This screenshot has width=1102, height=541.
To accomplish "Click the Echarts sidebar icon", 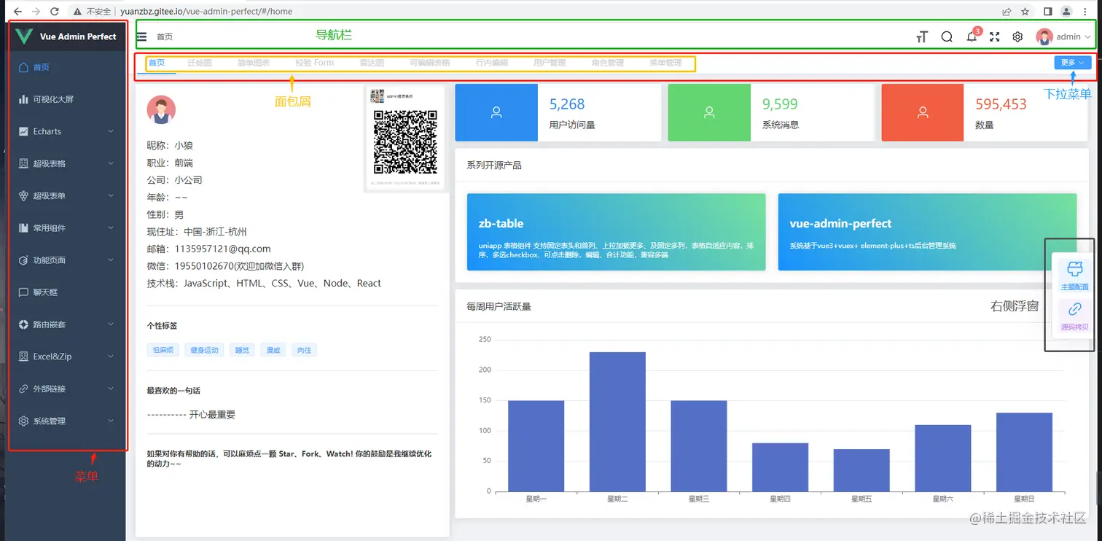I will [23, 131].
